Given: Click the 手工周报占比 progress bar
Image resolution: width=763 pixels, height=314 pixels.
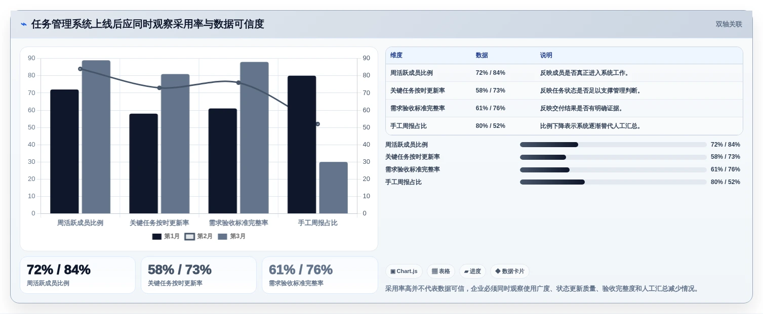Looking at the screenshot, I should point(613,182).
